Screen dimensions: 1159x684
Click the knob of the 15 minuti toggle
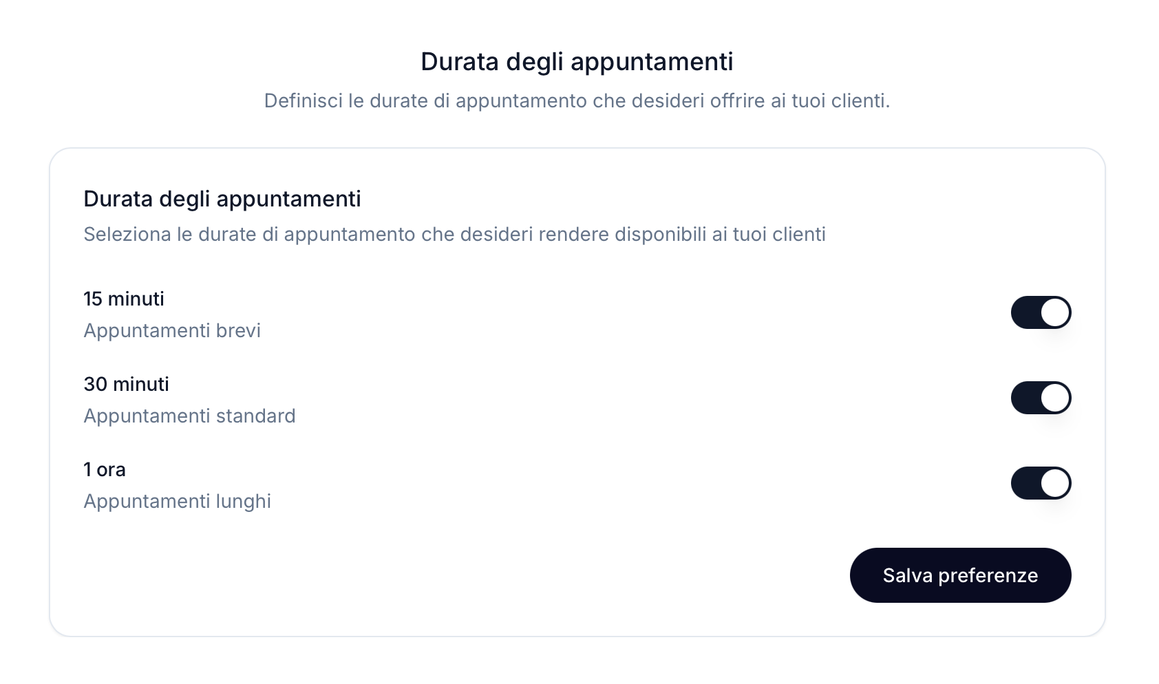click(x=1054, y=312)
